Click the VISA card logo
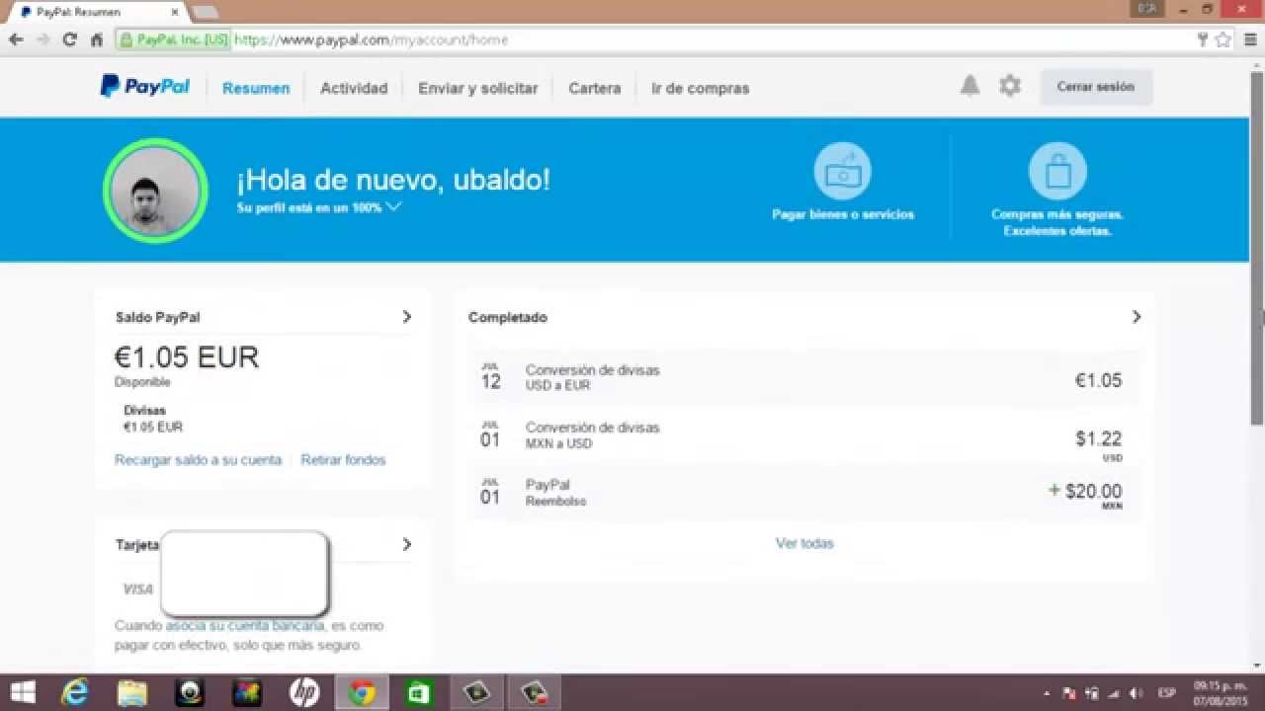The height and width of the screenshot is (711, 1265). pos(137,589)
